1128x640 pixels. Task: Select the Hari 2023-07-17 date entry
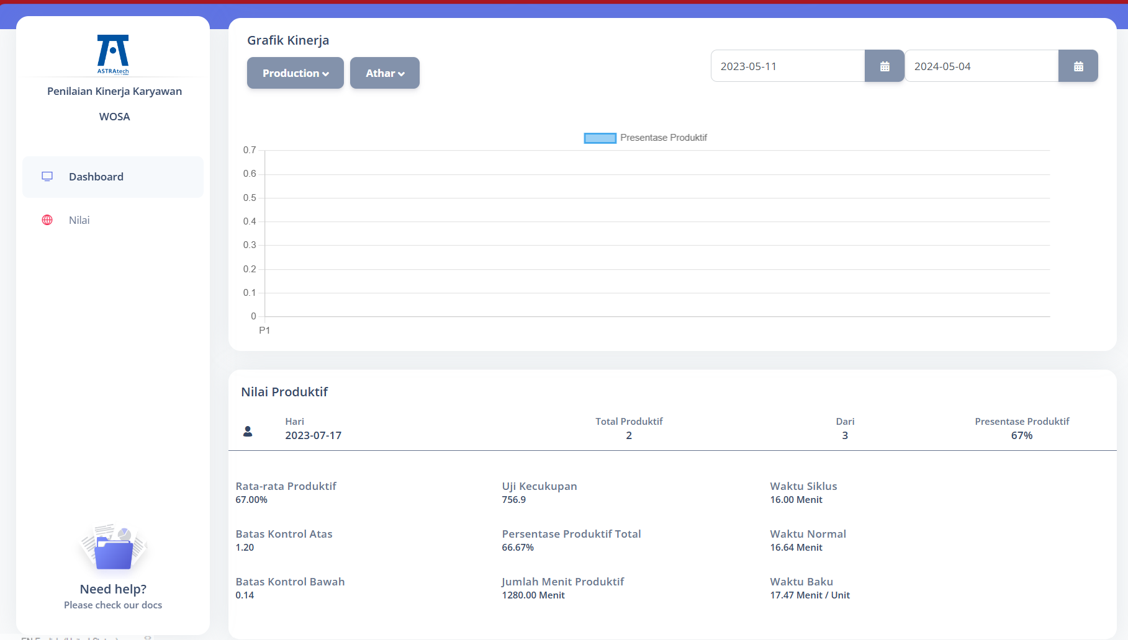[x=314, y=435]
